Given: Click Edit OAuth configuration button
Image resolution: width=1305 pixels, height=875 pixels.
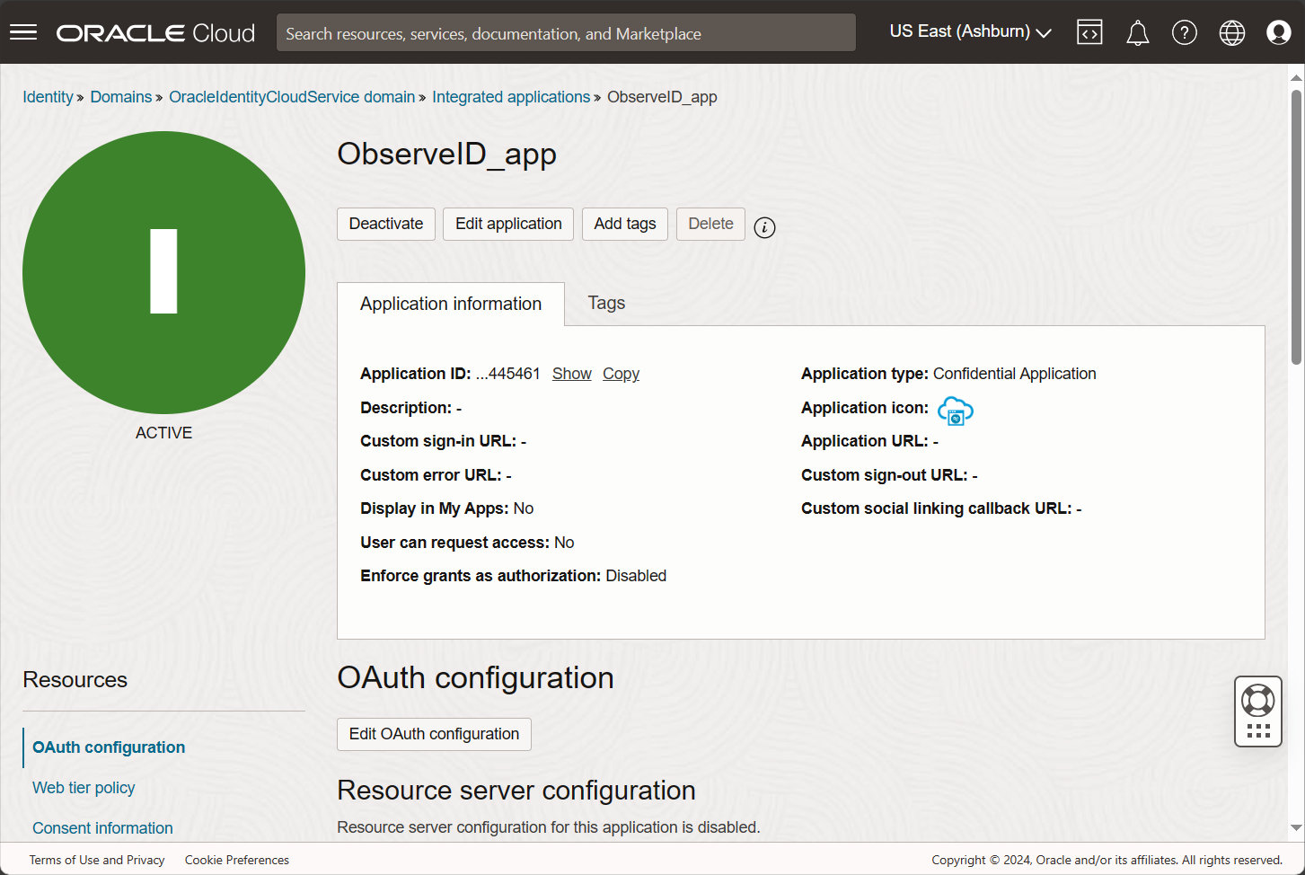Looking at the screenshot, I should [x=434, y=734].
